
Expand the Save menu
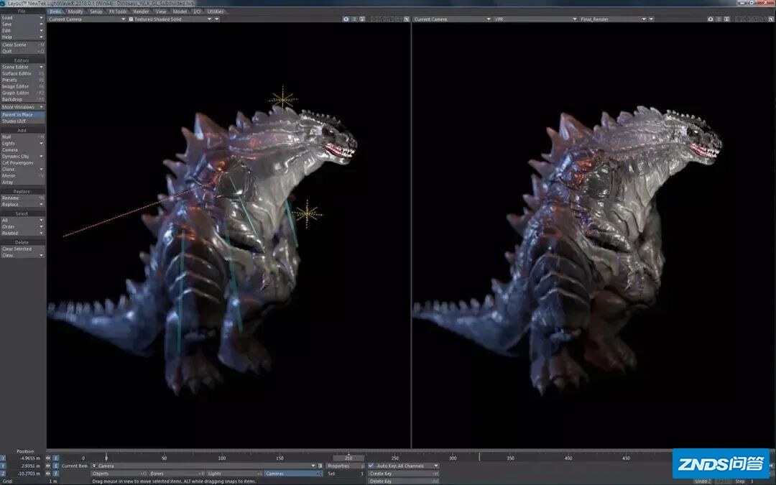point(22,24)
